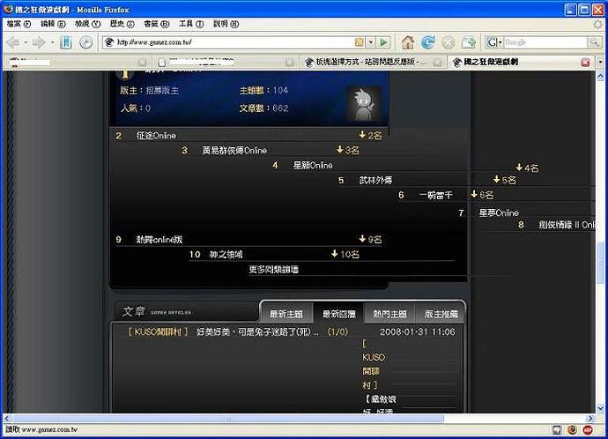Viewport: 608px width, 439px height.
Task: Click the throbber activity icon
Action: click(x=598, y=24)
